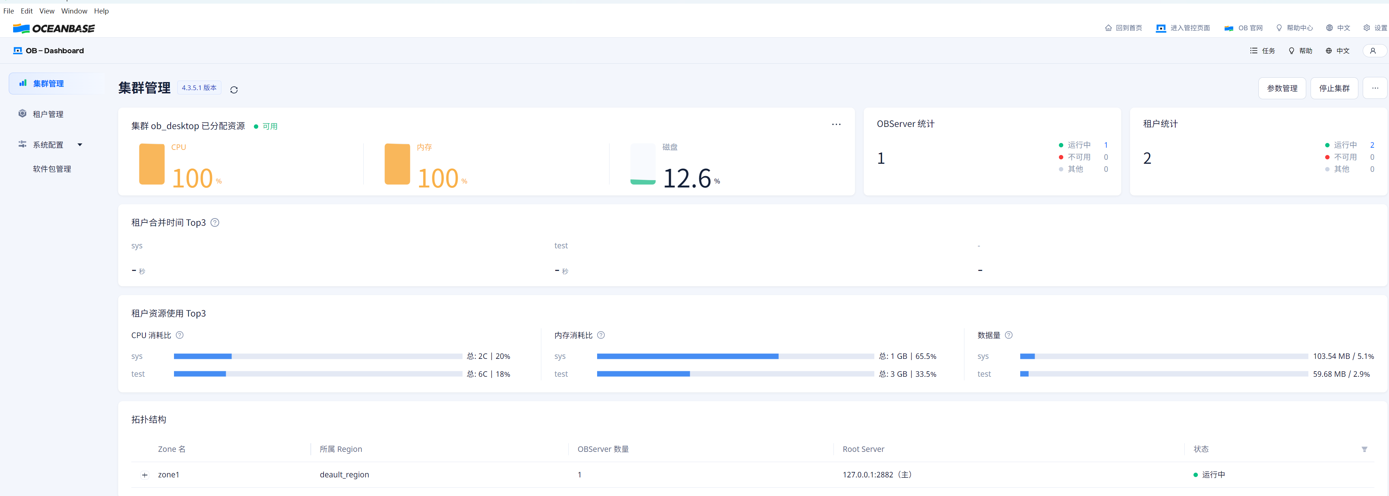The image size is (1389, 496).
Task: Switch language with top bar 中文
Action: coord(1338,28)
